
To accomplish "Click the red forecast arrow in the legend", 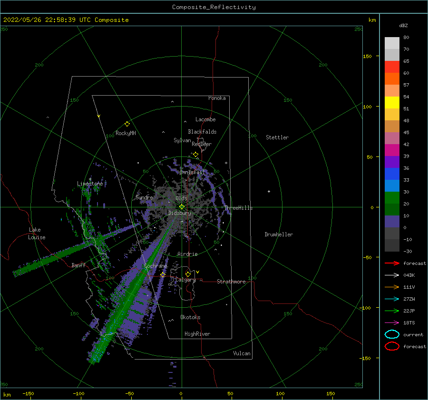I will [x=392, y=263].
